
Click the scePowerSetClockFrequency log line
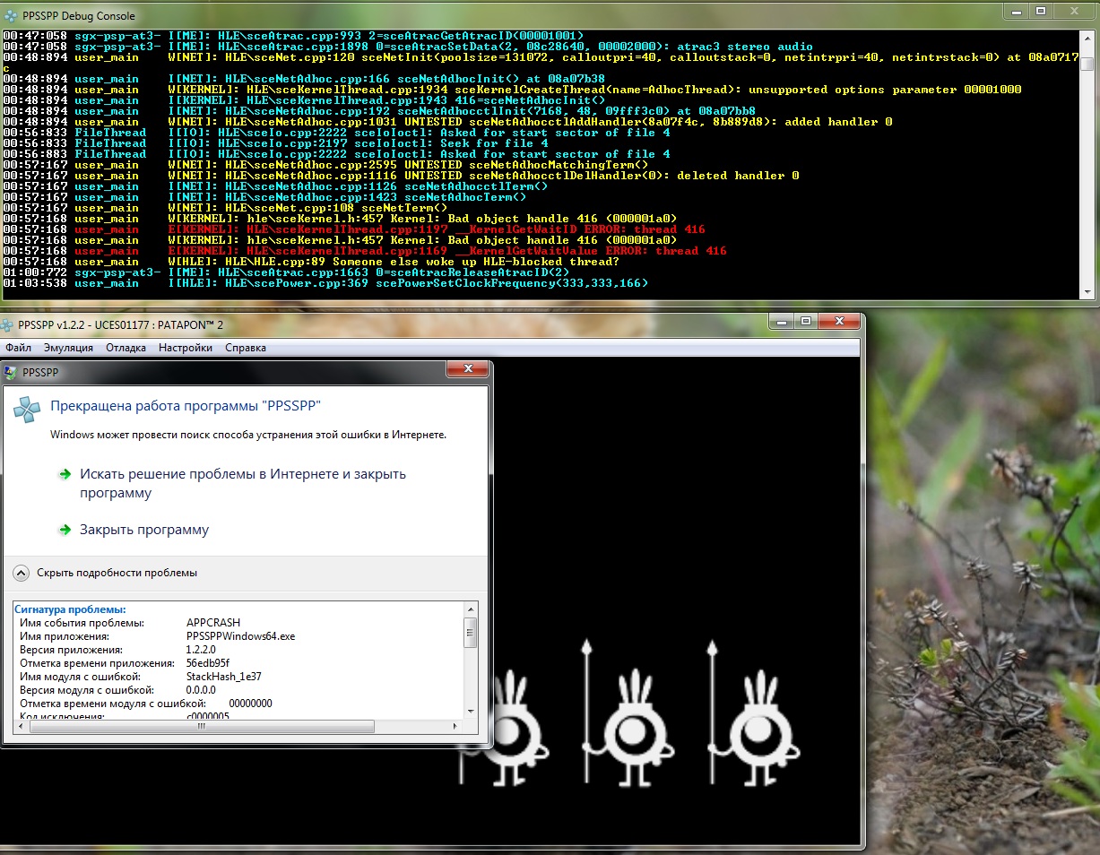[x=326, y=283]
